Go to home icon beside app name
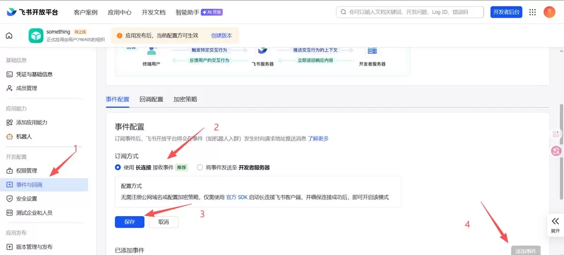 (x=9, y=36)
